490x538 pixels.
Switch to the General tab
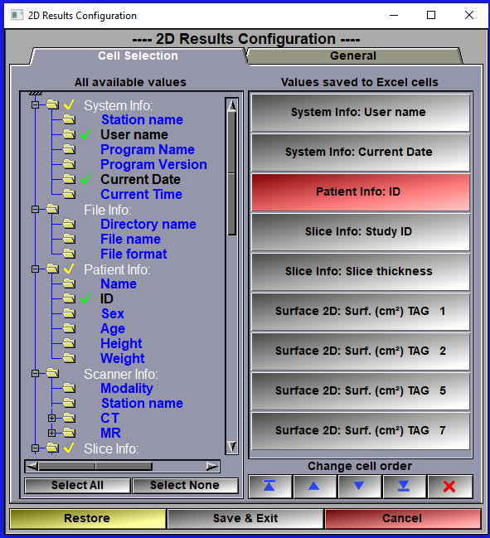pyautogui.click(x=353, y=56)
